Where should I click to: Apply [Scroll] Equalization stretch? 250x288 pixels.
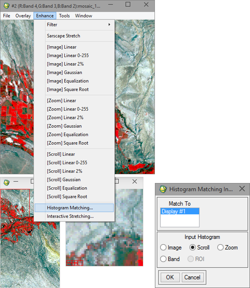point(74,188)
